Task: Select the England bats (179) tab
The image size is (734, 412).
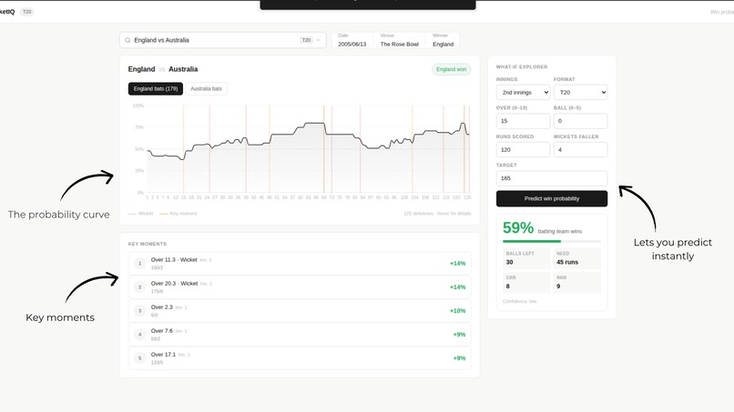Action: coord(156,89)
